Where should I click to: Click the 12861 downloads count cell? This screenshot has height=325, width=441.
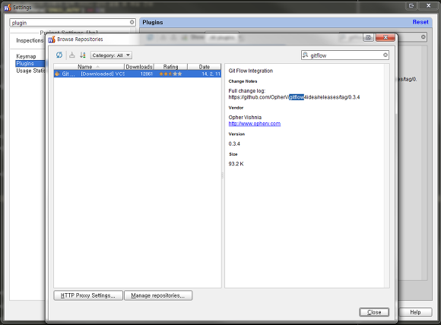click(146, 74)
